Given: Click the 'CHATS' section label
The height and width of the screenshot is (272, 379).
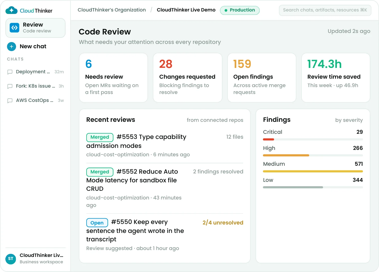Looking at the screenshot, I should point(15,59).
